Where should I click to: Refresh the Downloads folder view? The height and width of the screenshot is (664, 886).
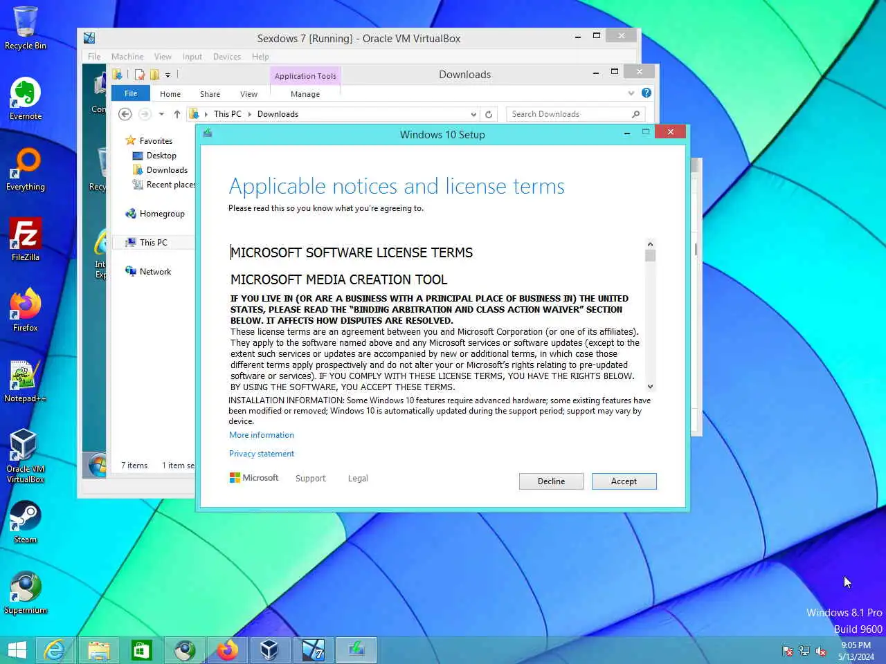click(489, 114)
